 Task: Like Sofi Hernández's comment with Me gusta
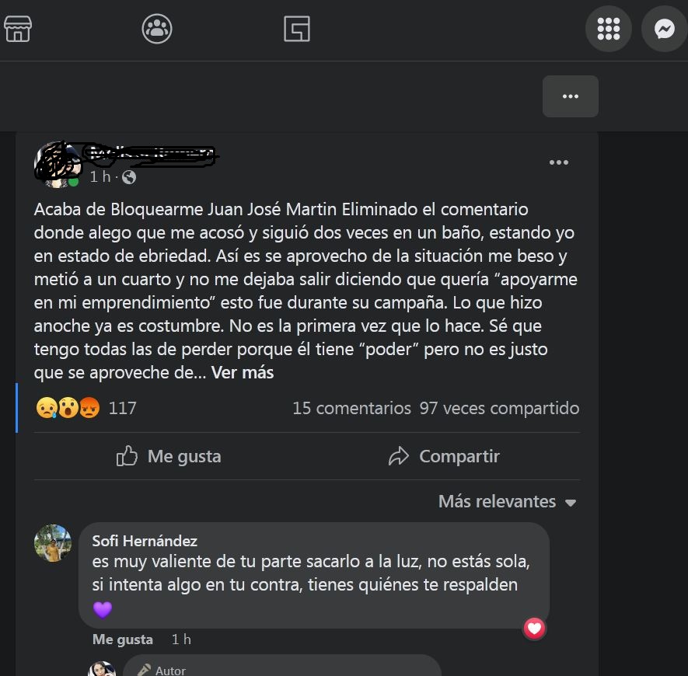[122, 639]
